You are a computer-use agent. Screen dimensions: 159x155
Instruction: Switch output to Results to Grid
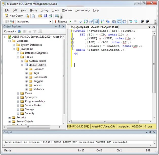point(119,22)
